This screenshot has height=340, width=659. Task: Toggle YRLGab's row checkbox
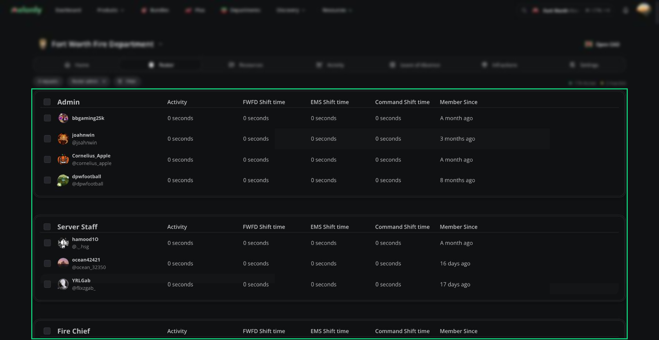point(47,284)
